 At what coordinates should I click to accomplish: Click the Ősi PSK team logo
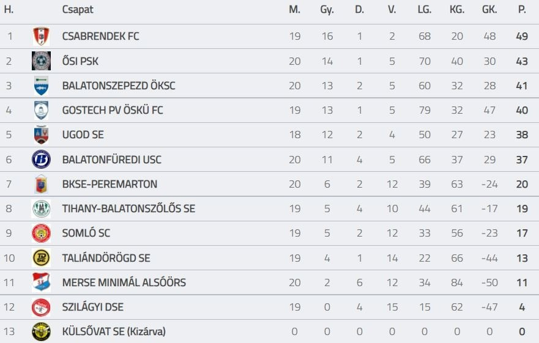pos(41,61)
